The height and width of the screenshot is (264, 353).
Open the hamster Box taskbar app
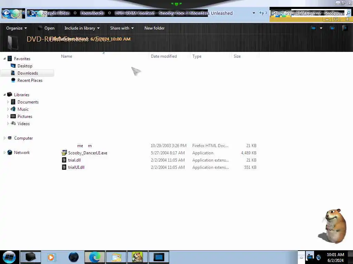137,257
